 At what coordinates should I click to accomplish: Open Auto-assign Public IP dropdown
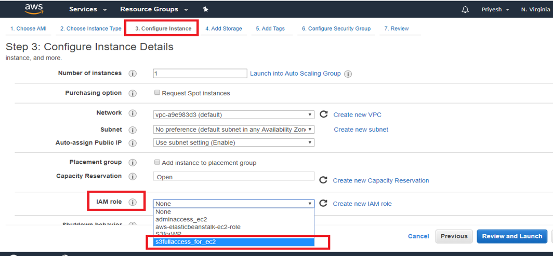(x=233, y=143)
